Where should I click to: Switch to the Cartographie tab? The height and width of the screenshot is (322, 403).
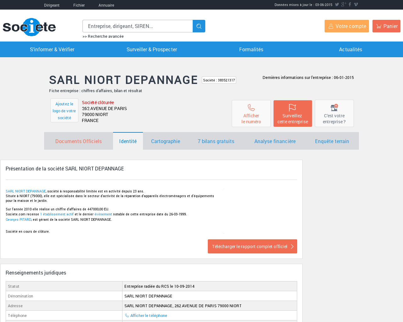166,141
